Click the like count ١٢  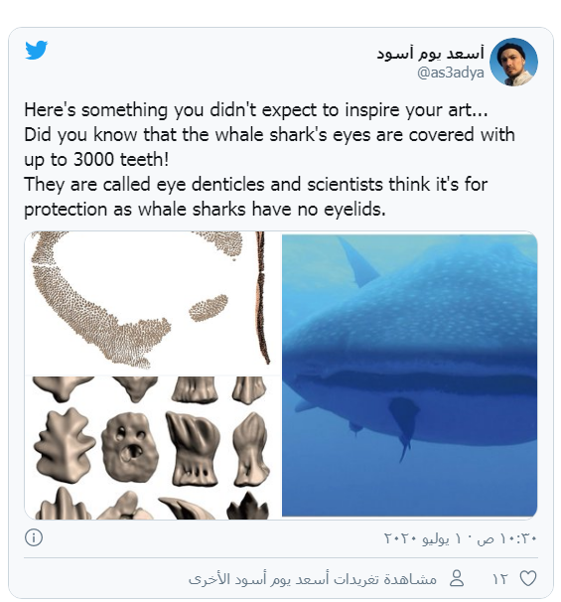click(x=499, y=578)
